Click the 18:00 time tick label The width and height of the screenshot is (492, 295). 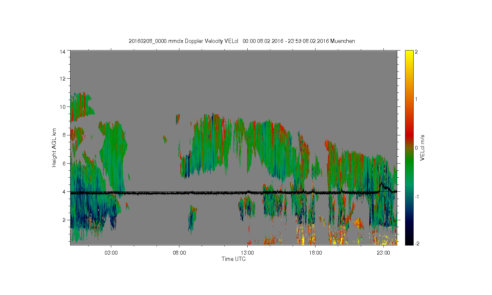coord(315,253)
